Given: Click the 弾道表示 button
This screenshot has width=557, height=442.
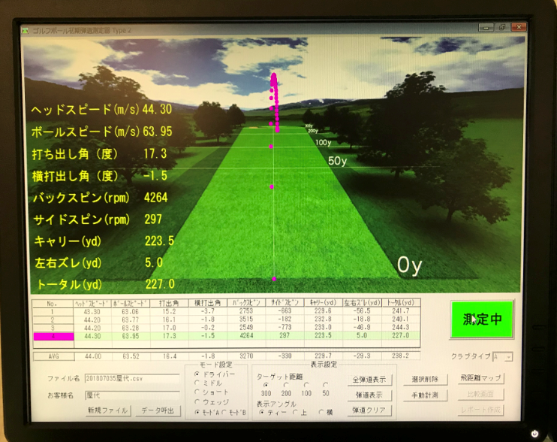Looking at the screenshot, I should pos(369,395).
